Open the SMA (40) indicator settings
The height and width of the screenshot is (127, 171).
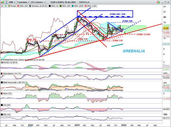[23, 6]
